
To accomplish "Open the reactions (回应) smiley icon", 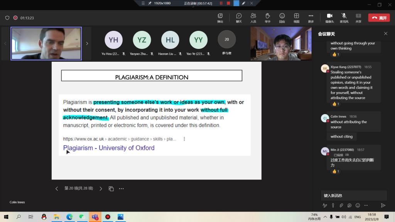I will pyautogui.click(x=282, y=17).
